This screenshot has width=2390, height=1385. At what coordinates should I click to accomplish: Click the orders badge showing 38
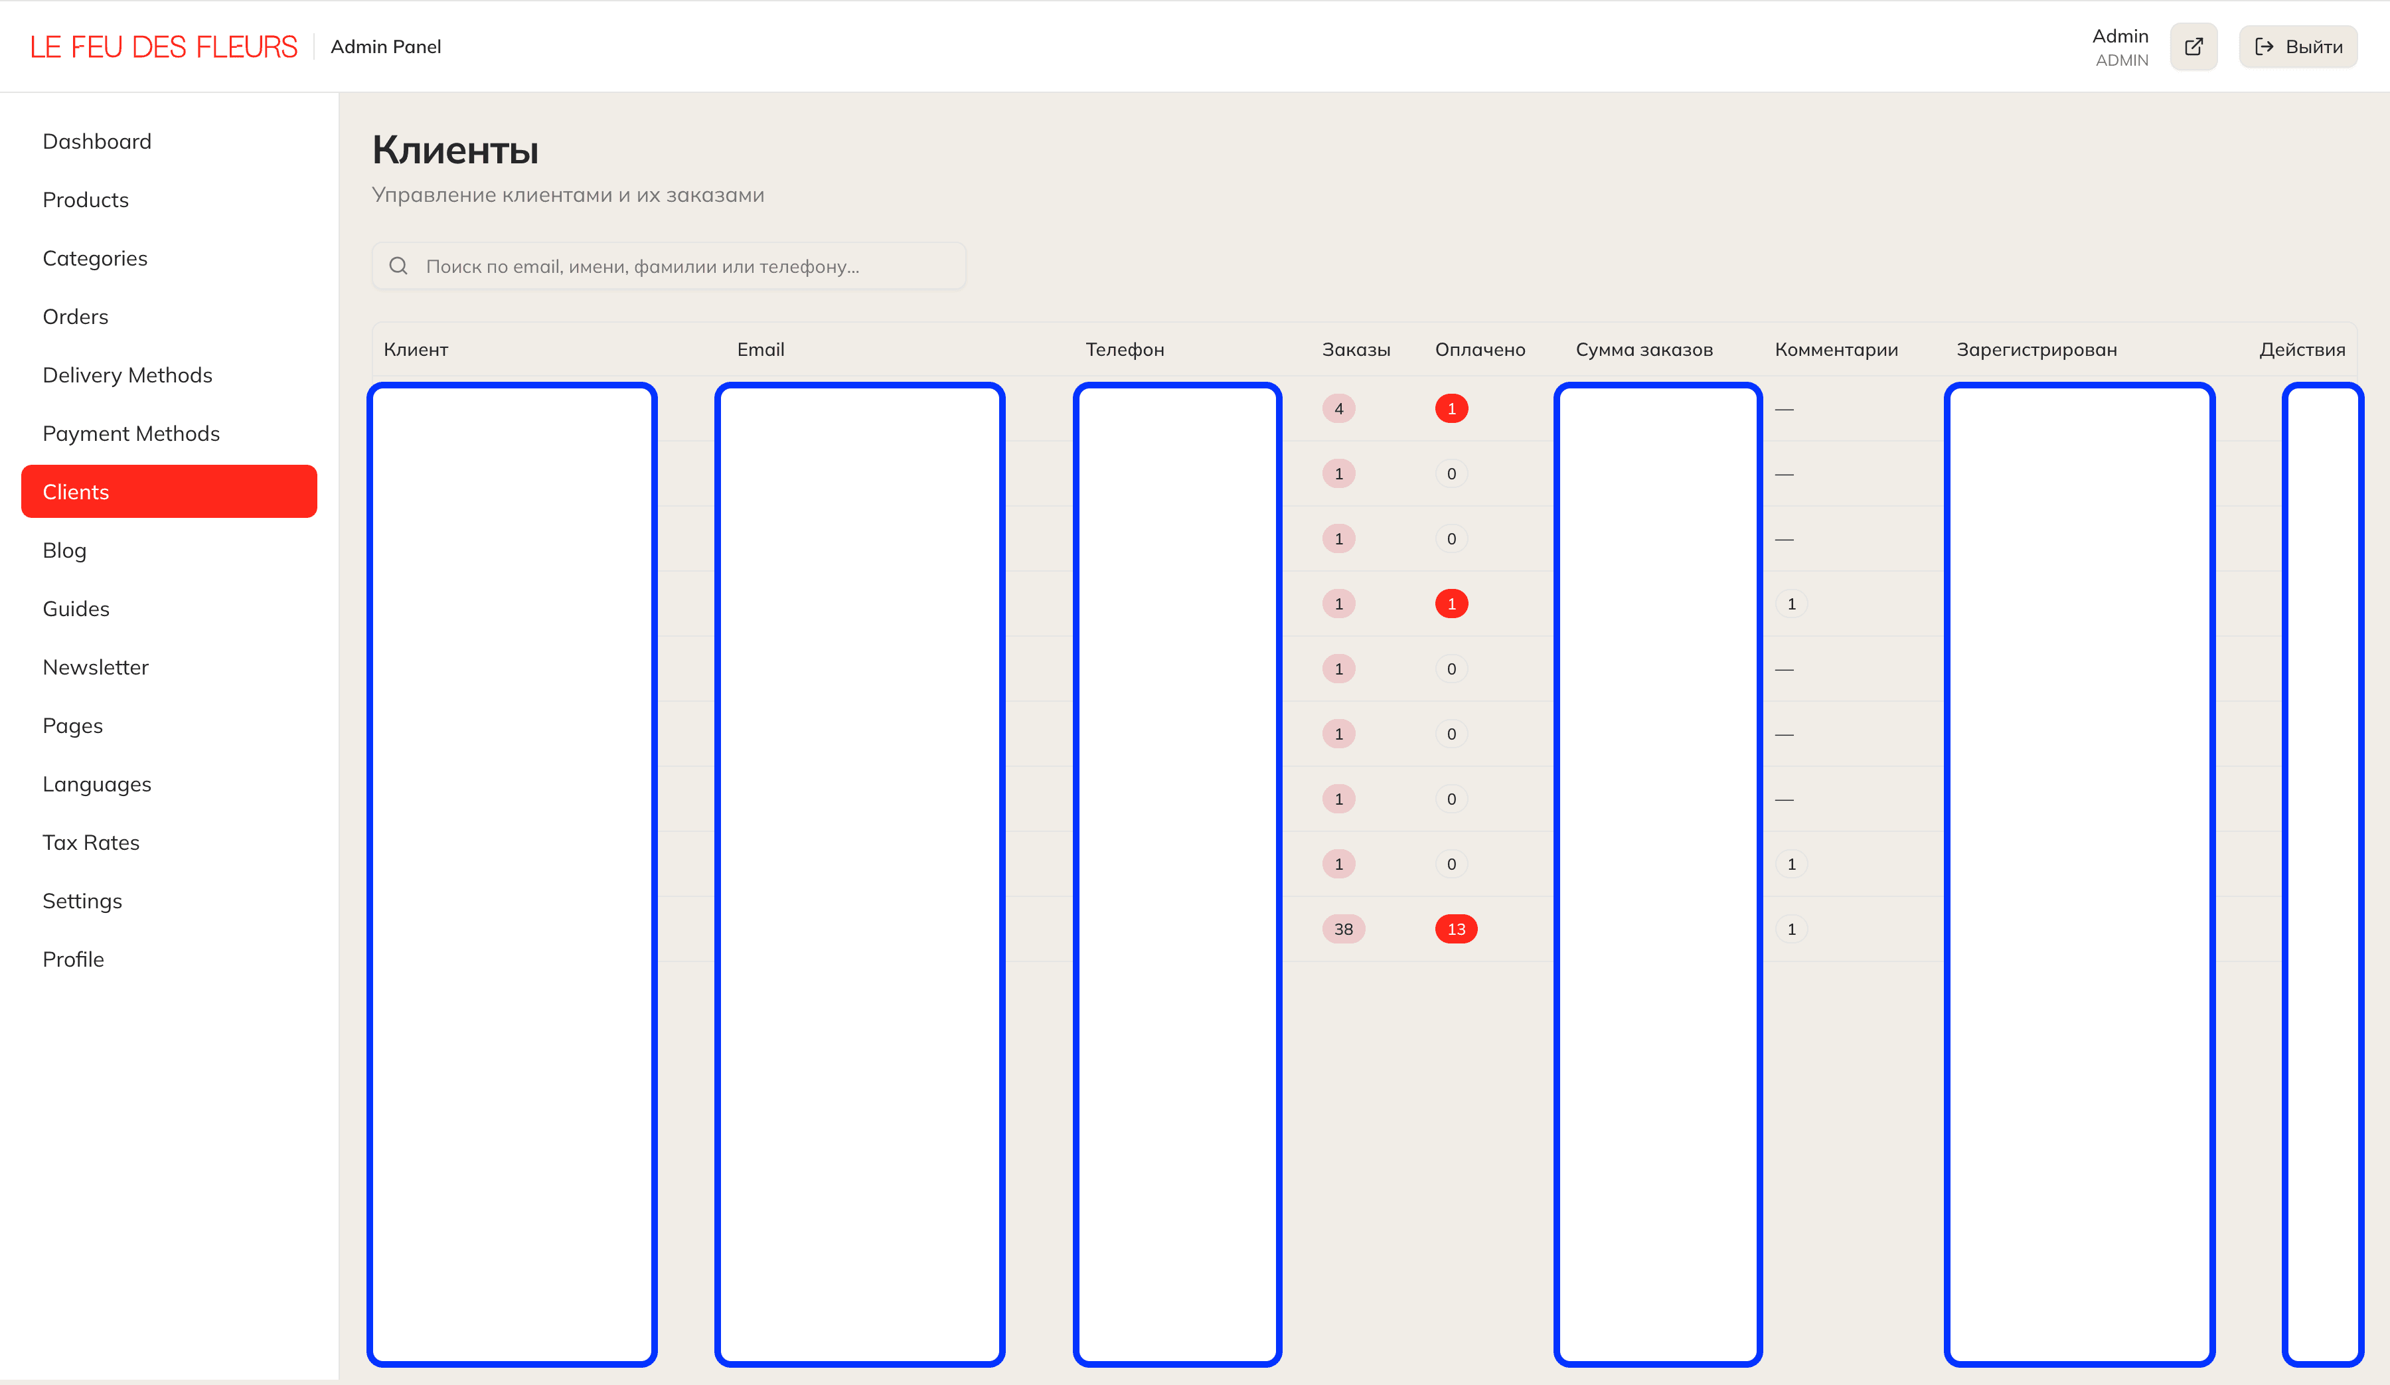click(x=1343, y=929)
